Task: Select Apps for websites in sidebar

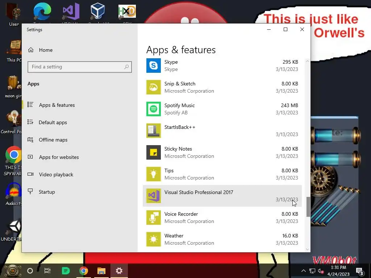Action: click(59, 157)
